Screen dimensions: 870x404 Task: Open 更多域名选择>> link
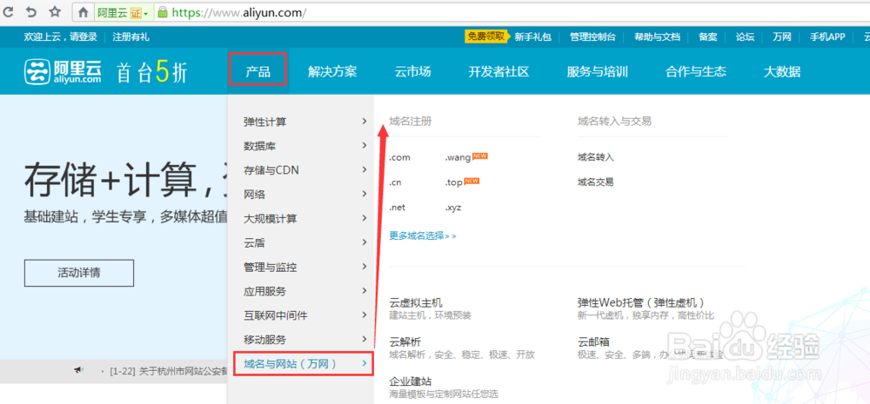click(x=423, y=235)
